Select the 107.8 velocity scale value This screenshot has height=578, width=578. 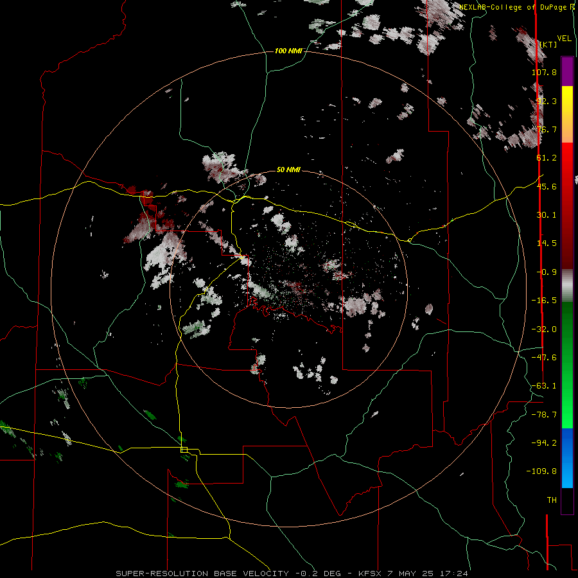pos(544,72)
